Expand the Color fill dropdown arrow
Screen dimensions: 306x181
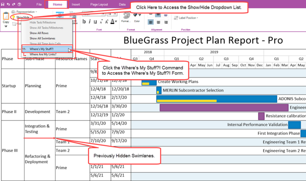pyautogui.click(x=140, y=15)
